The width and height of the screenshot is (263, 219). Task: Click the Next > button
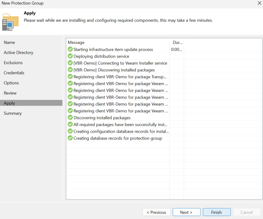(186, 212)
